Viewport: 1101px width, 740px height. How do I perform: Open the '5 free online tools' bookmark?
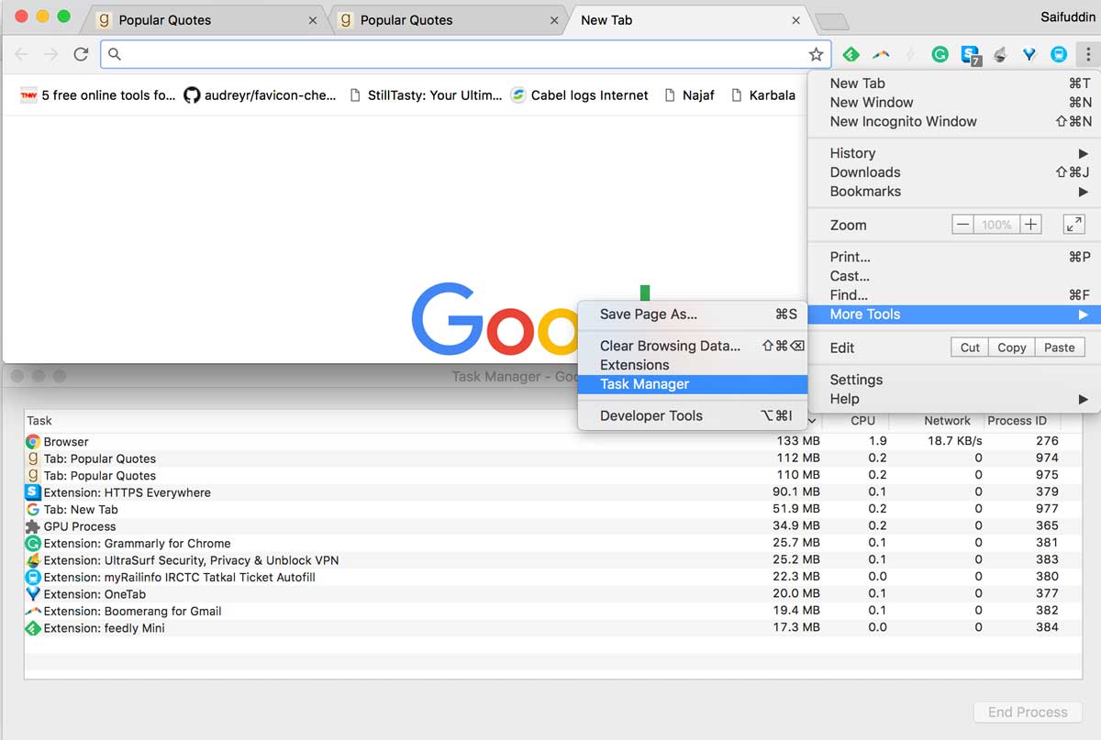click(97, 95)
